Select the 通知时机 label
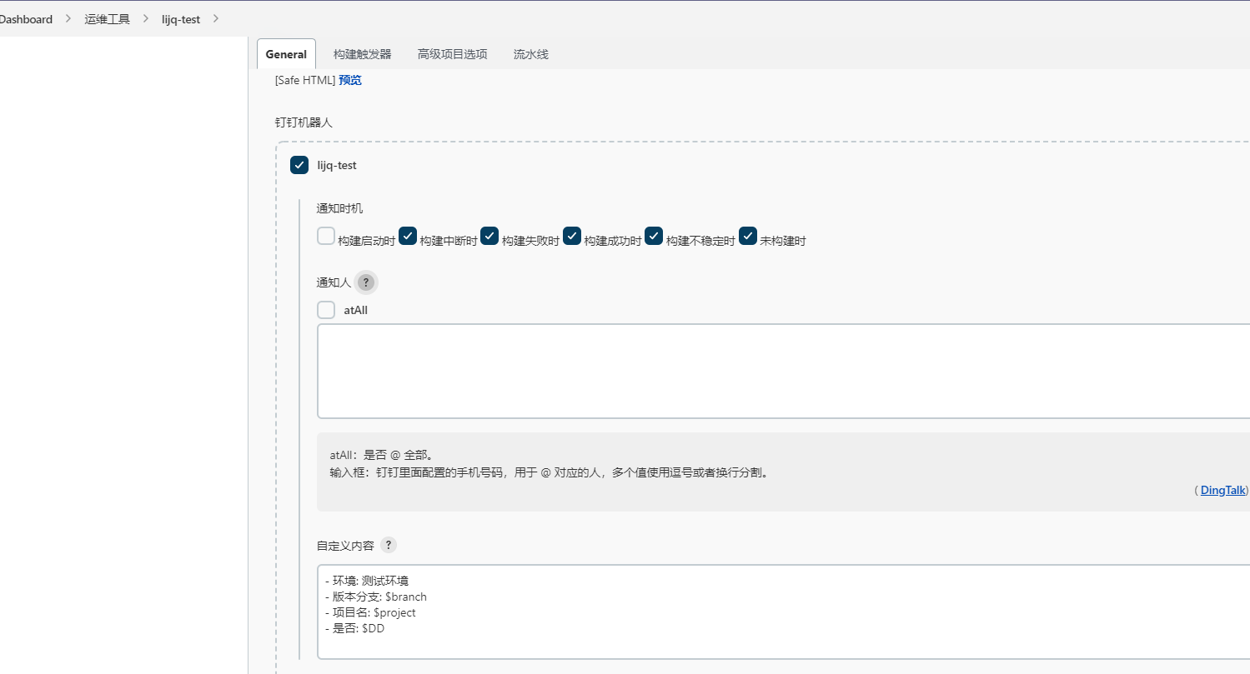Image resolution: width=1250 pixels, height=674 pixels. point(339,208)
